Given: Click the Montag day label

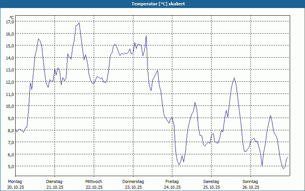Looking at the screenshot, I should pyautogui.click(x=15, y=182).
